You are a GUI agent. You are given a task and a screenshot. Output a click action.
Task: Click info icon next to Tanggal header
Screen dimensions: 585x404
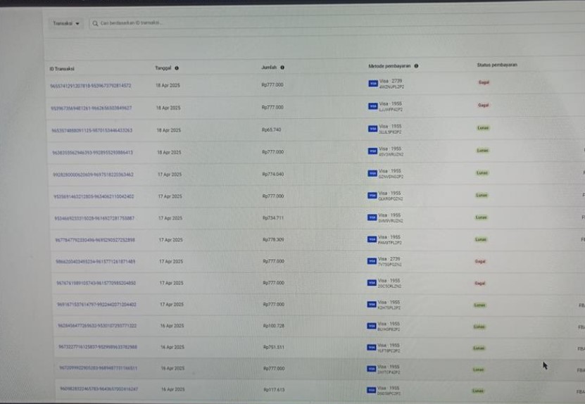click(176, 68)
